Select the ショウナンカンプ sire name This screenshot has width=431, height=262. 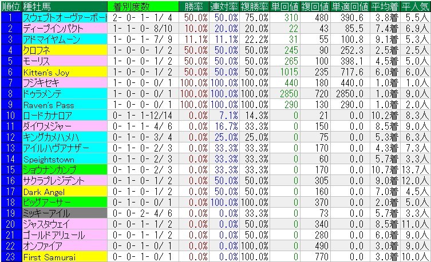click(65, 170)
